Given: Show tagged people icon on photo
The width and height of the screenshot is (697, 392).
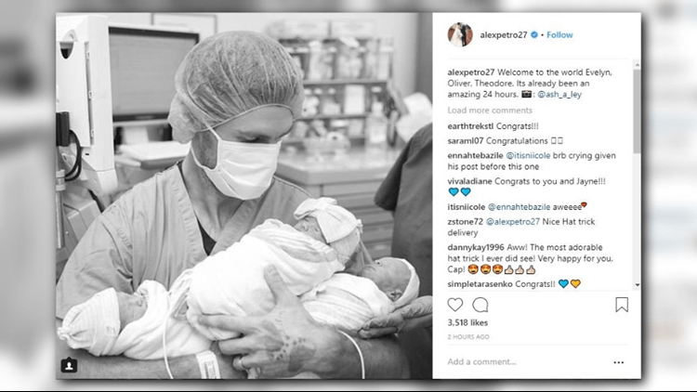Looking at the screenshot, I should 69,365.
